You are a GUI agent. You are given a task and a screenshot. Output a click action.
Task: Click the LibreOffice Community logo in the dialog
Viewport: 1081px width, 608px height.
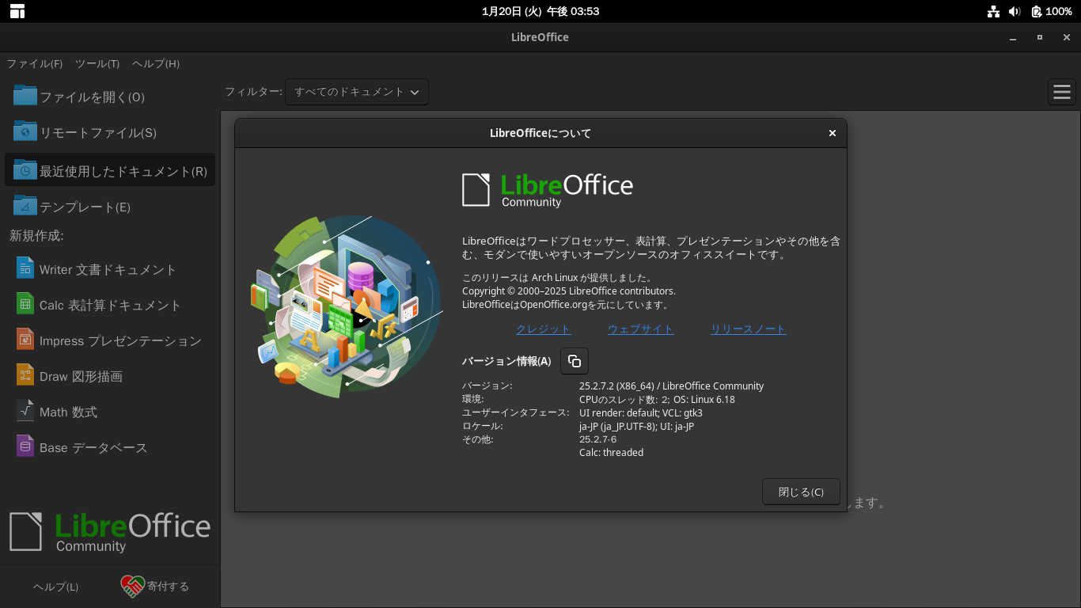pos(548,190)
